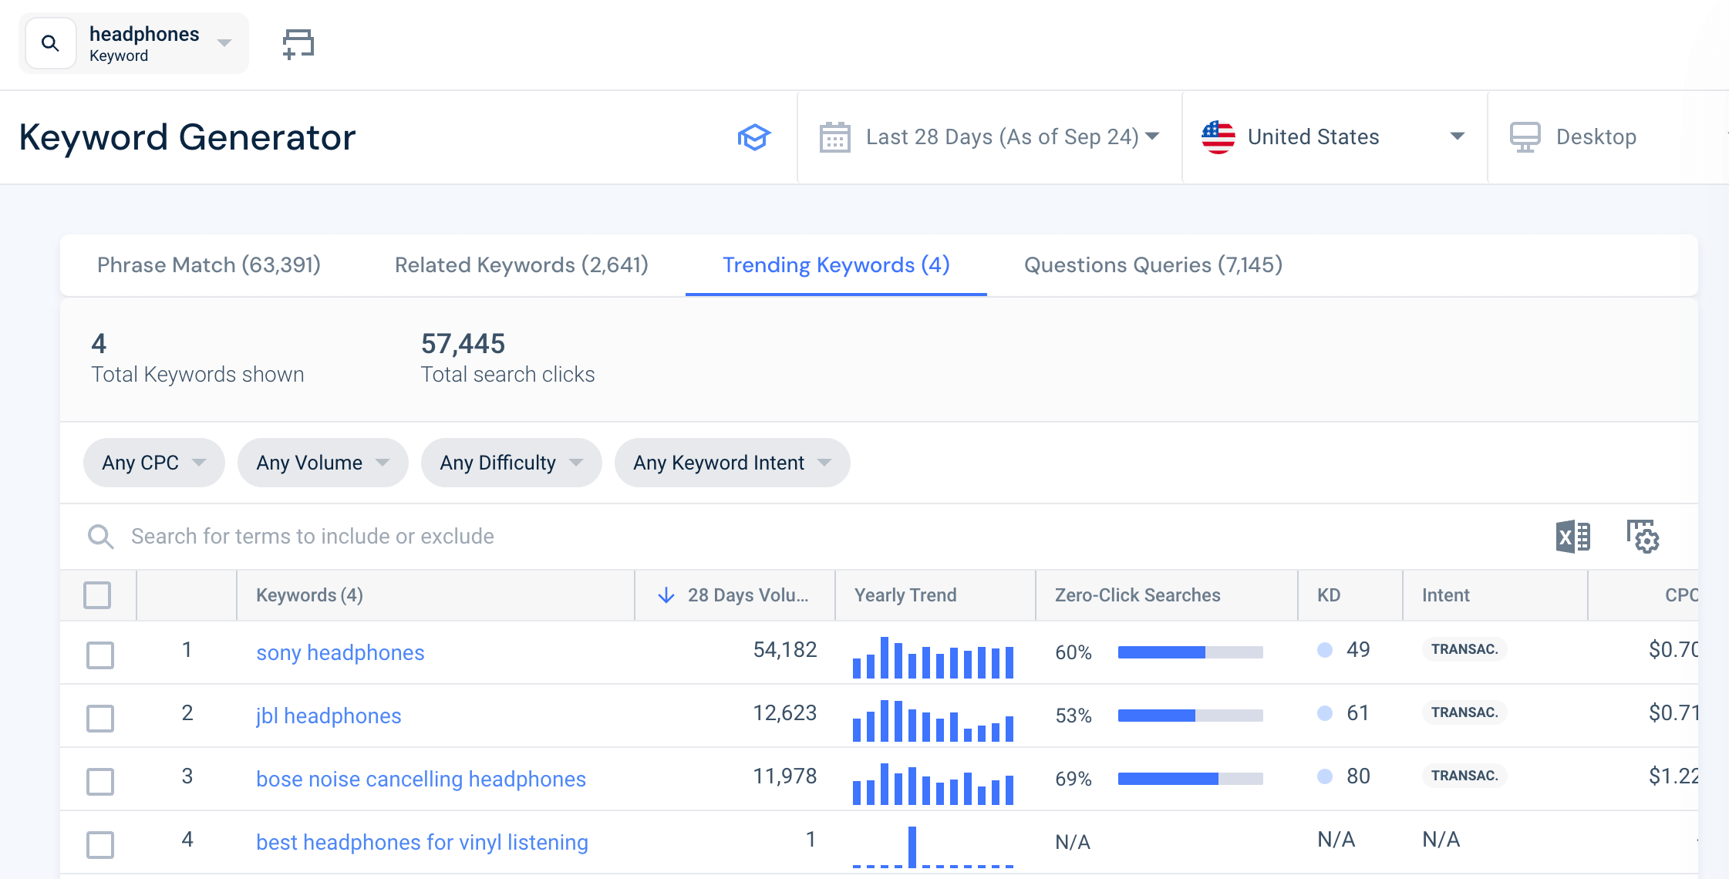The height and width of the screenshot is (879, 1729).
Task: Open the Any Difficulty filter
Action: pyautogui.click(x=511, y=463)
